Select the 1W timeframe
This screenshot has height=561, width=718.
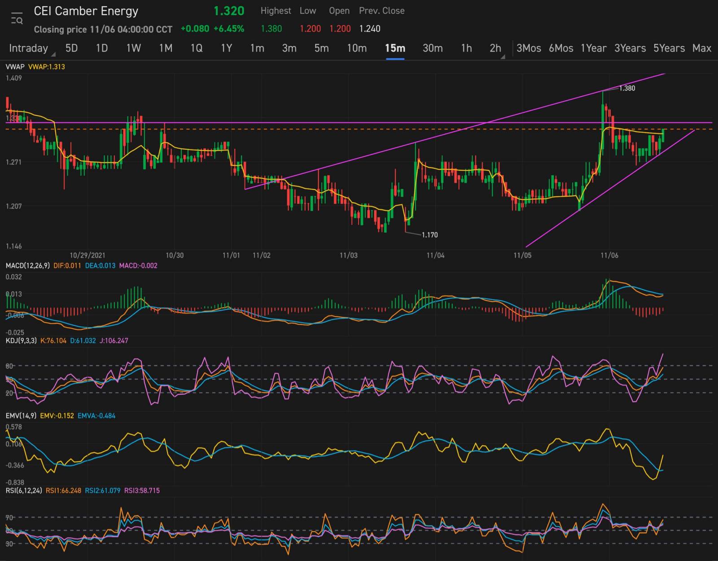(133, 48)
